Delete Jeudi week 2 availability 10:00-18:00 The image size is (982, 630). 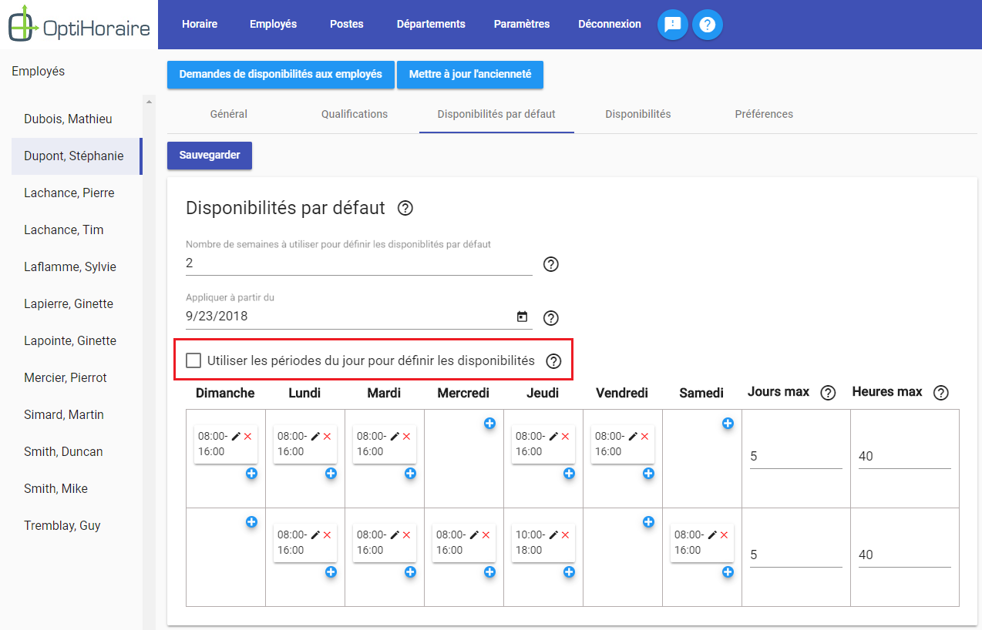[565, 535]
